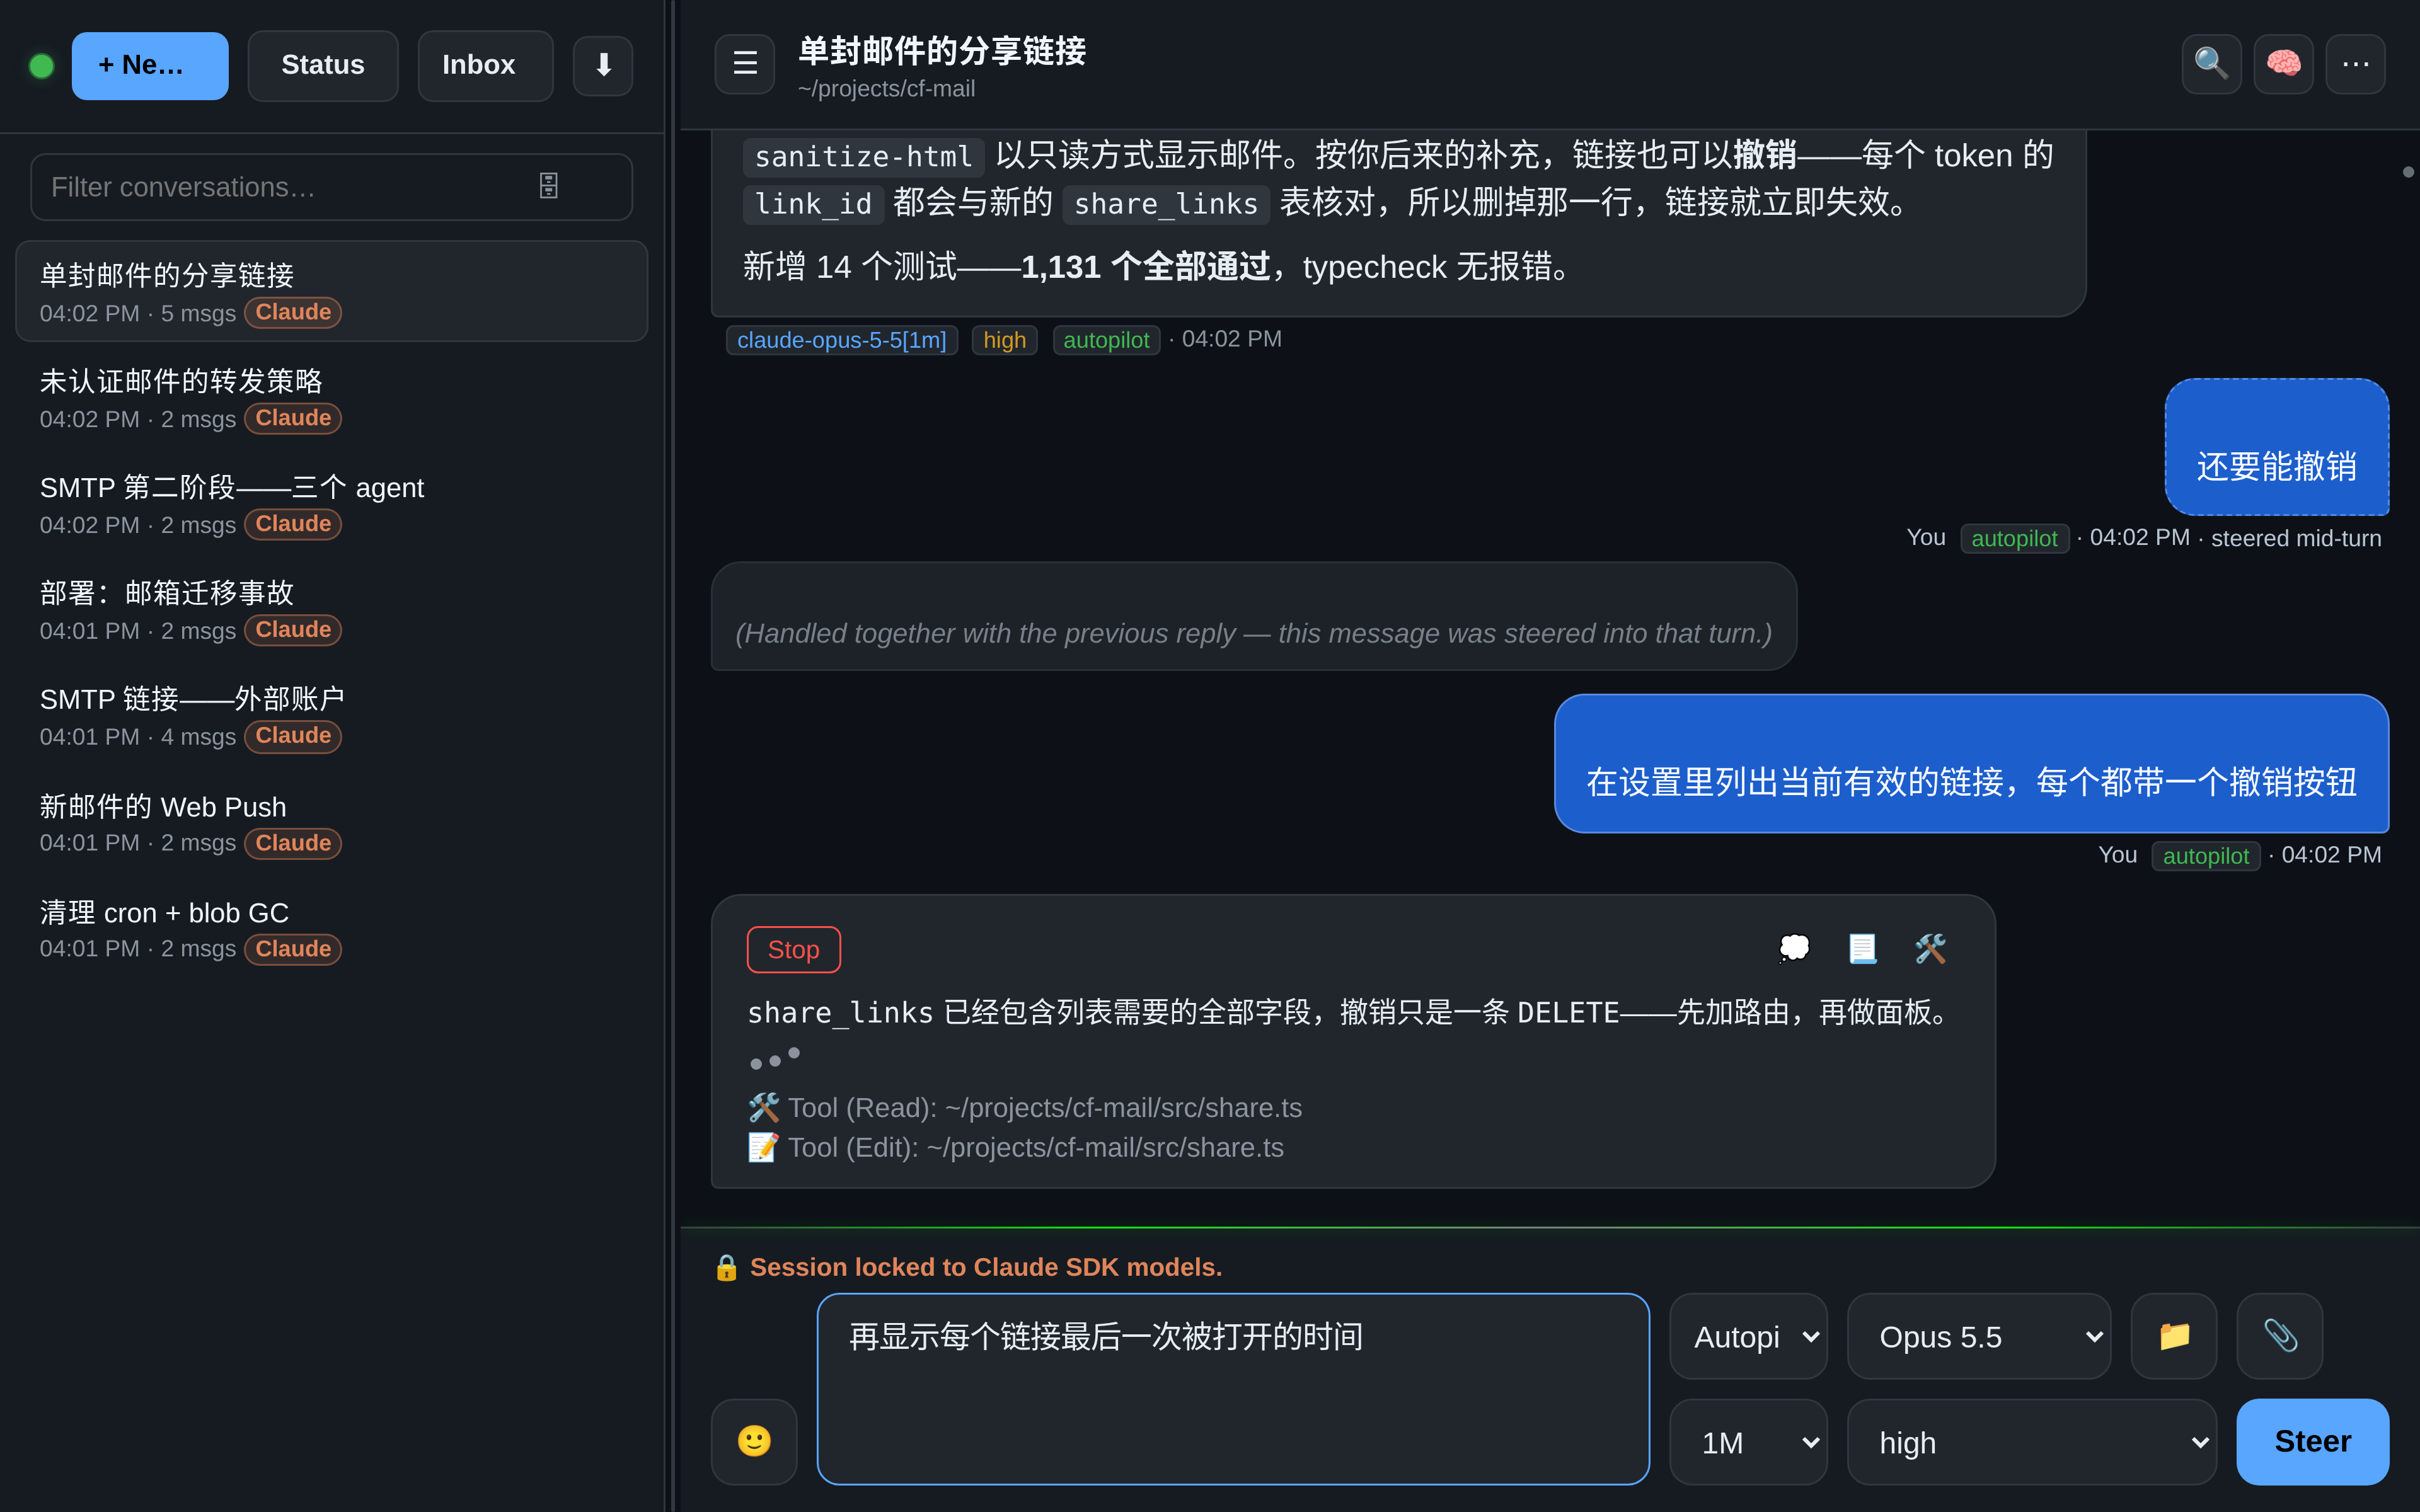Open conversation 新邮件的 Web Push
2420x1512 pixels.
pyautogui.click(x=331, y=823)
